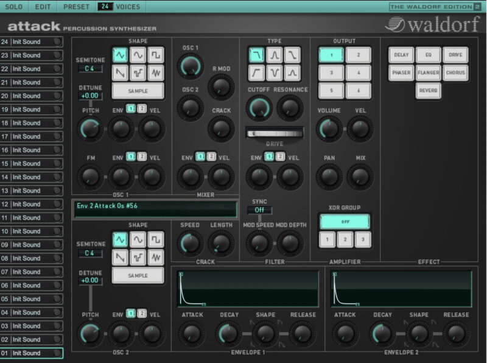Image resolution: width=487 pixels, height=363 pixels.
Task: Select the square wave shape for Osc 1
Action: (156, 55)
